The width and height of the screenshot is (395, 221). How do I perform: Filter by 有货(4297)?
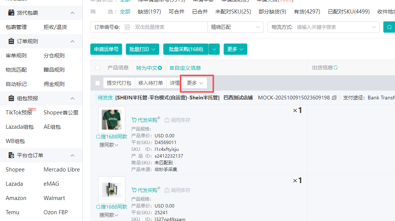(x=307, y=12)
